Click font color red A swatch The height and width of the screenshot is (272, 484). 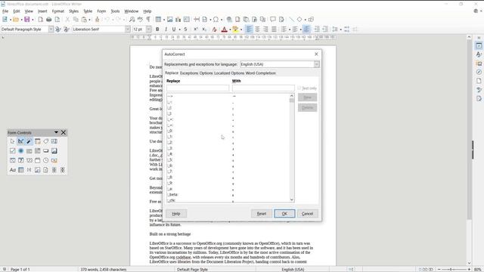coord(225,29)
